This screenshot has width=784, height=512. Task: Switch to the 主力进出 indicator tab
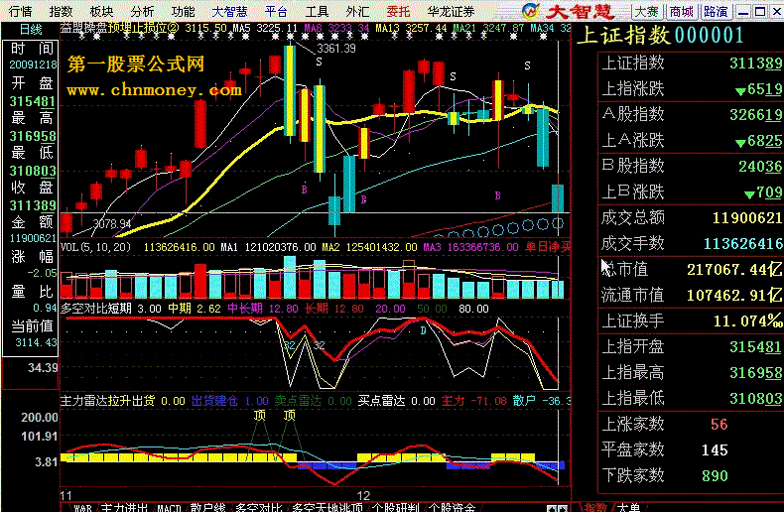124,507
